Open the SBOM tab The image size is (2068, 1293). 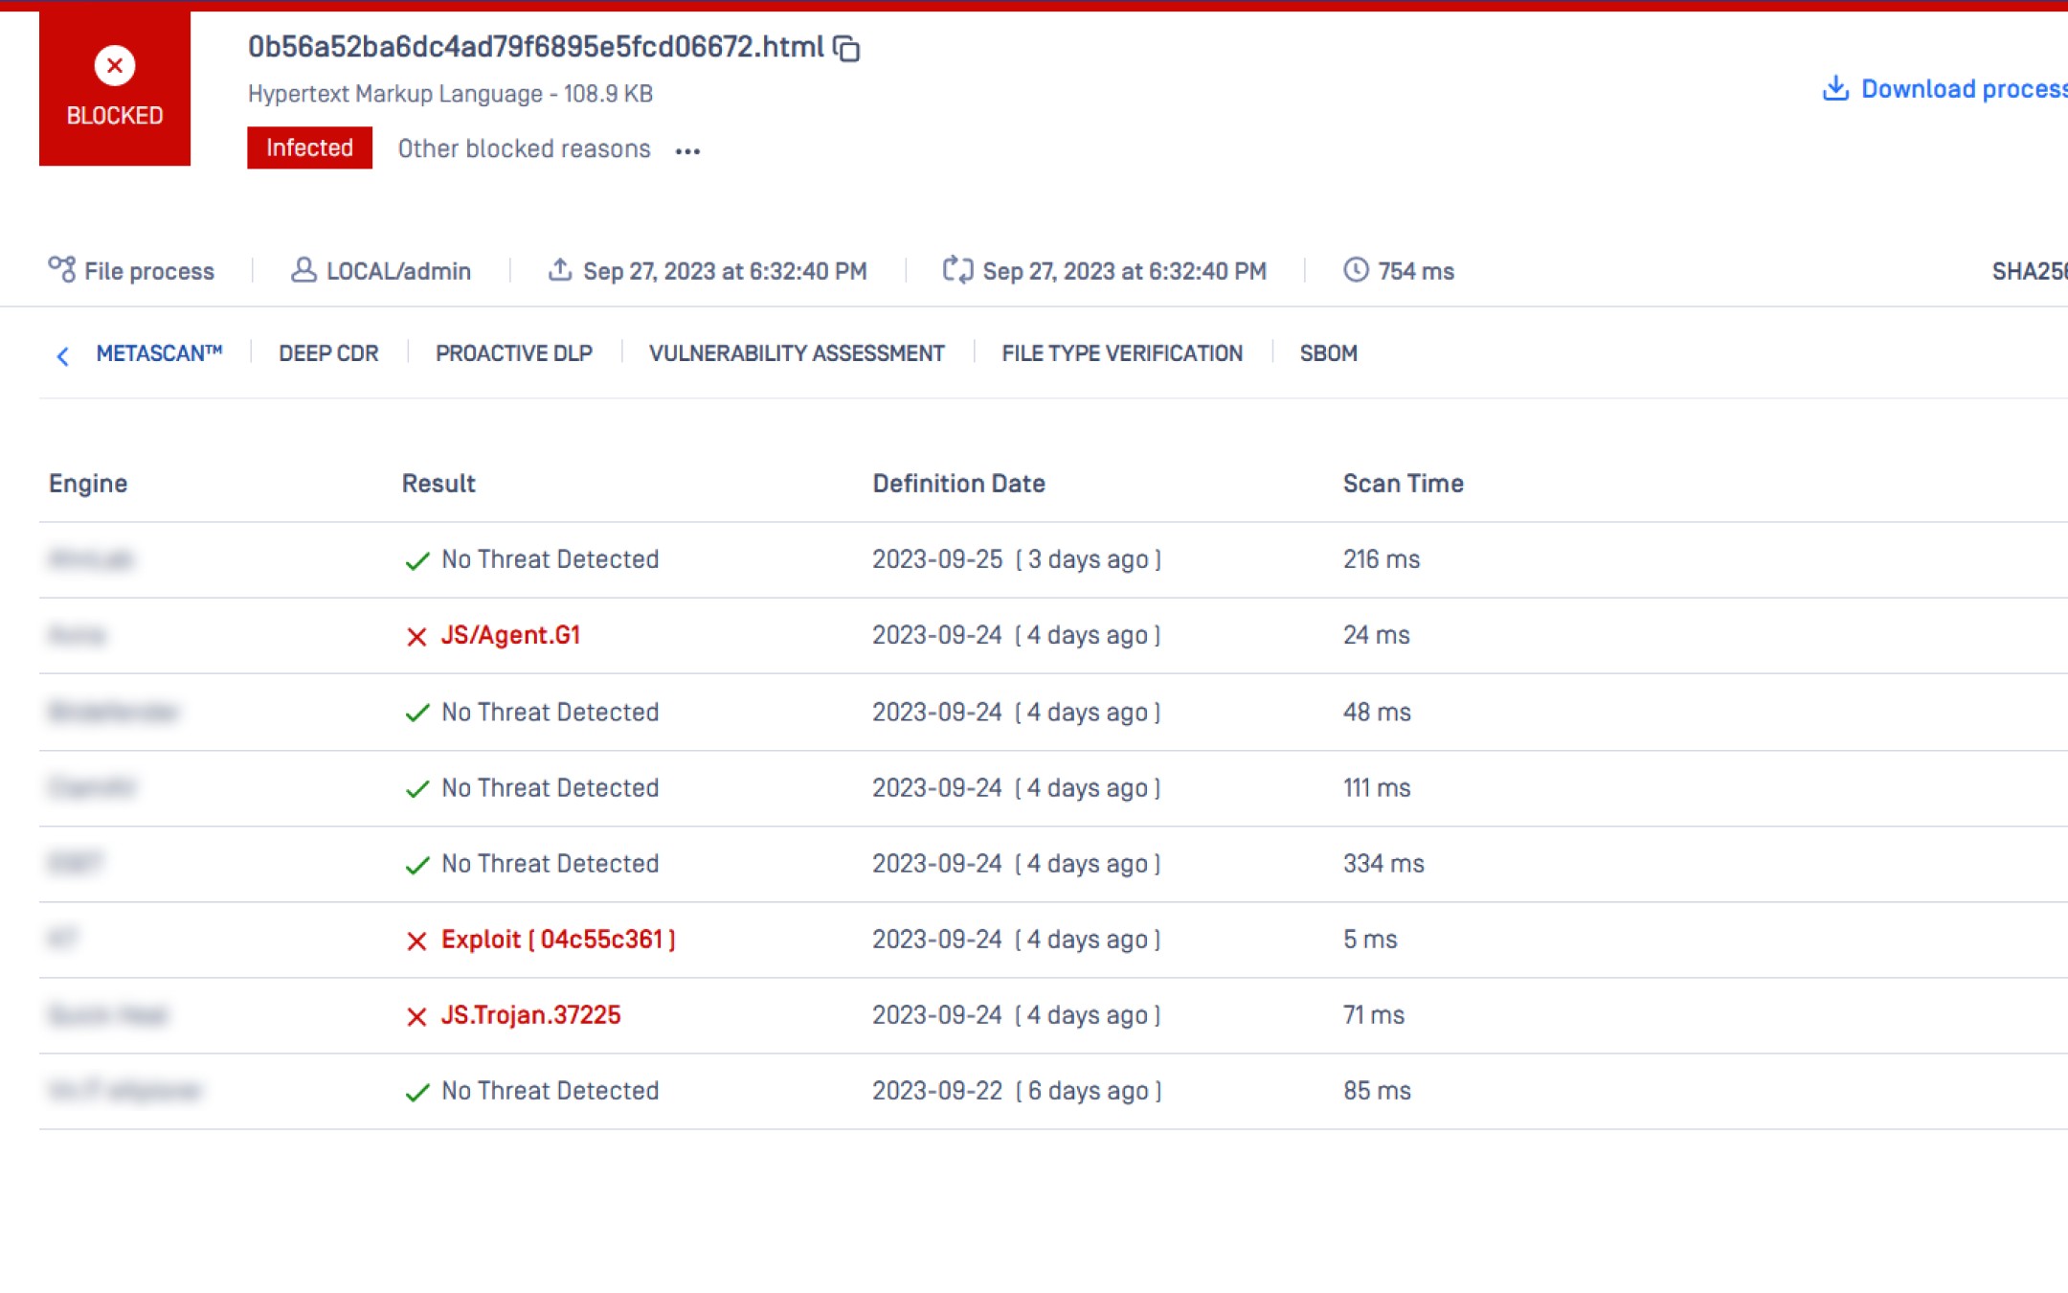tap(1328, 353)
